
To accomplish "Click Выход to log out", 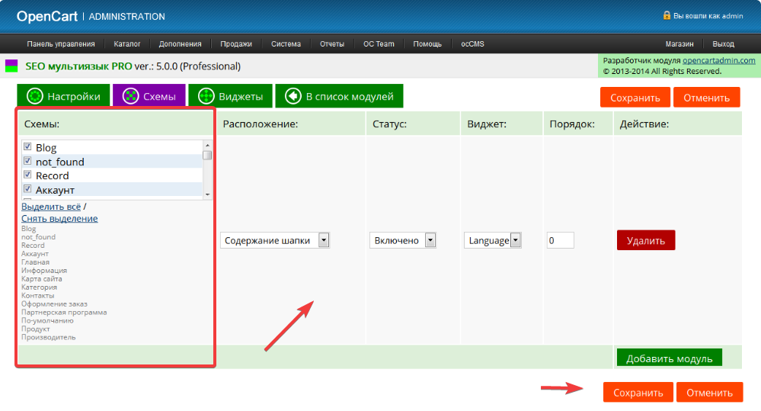I will pyautogui.click(x=723, y=43).
